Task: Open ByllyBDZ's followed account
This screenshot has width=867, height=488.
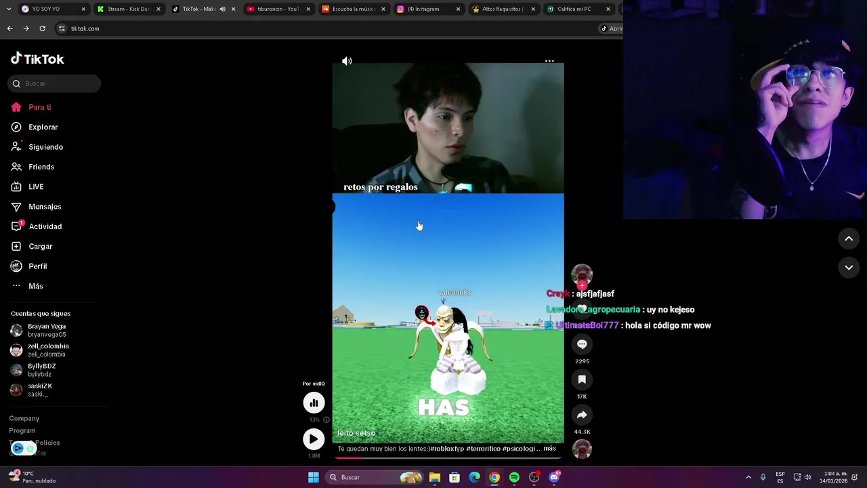Action: click(33, 370)
